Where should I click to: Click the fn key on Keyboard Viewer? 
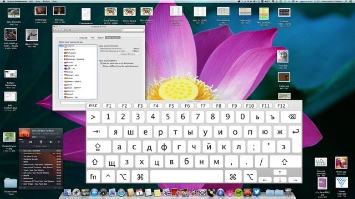93,176
